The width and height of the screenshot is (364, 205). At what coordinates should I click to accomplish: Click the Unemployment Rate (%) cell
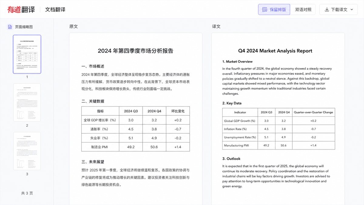240,137
